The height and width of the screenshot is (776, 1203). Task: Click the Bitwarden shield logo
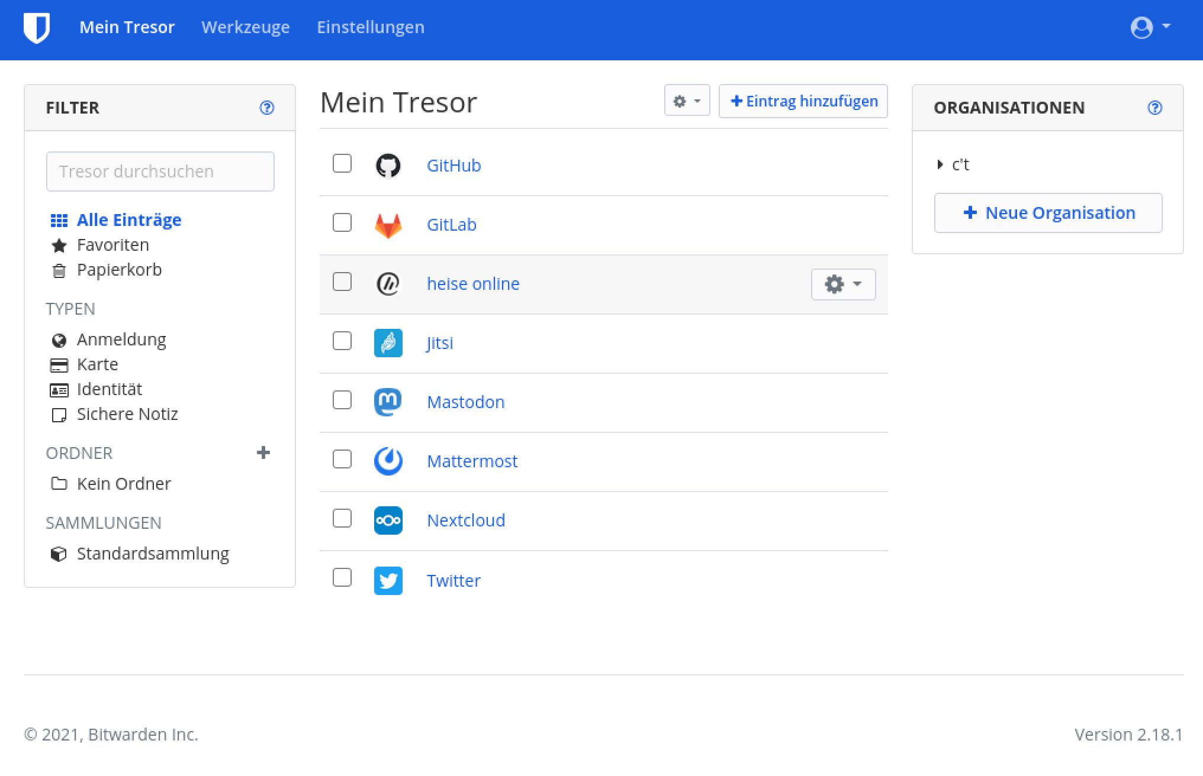coord(37,28)
